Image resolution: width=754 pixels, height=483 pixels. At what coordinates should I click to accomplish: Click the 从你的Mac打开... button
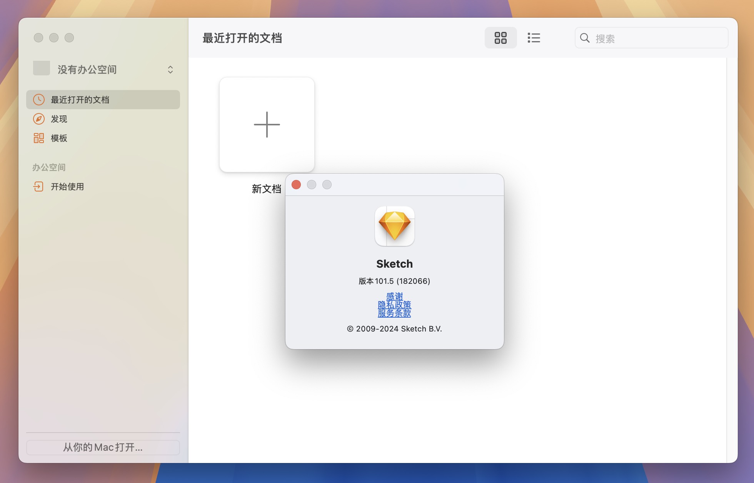pyautogui.click(x=103, y=447)
